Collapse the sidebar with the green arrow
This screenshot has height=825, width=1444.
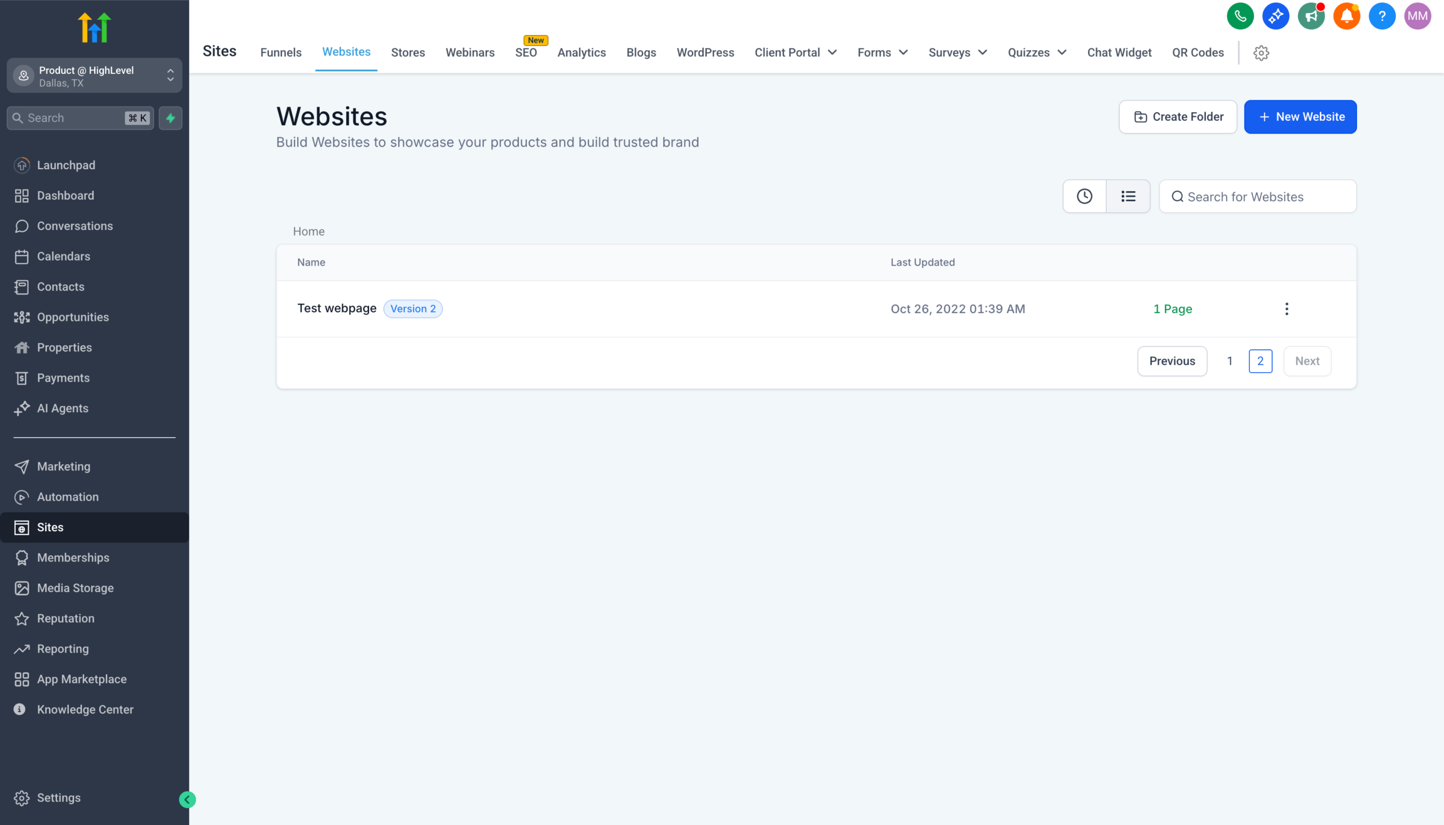[x=187, y=800]
